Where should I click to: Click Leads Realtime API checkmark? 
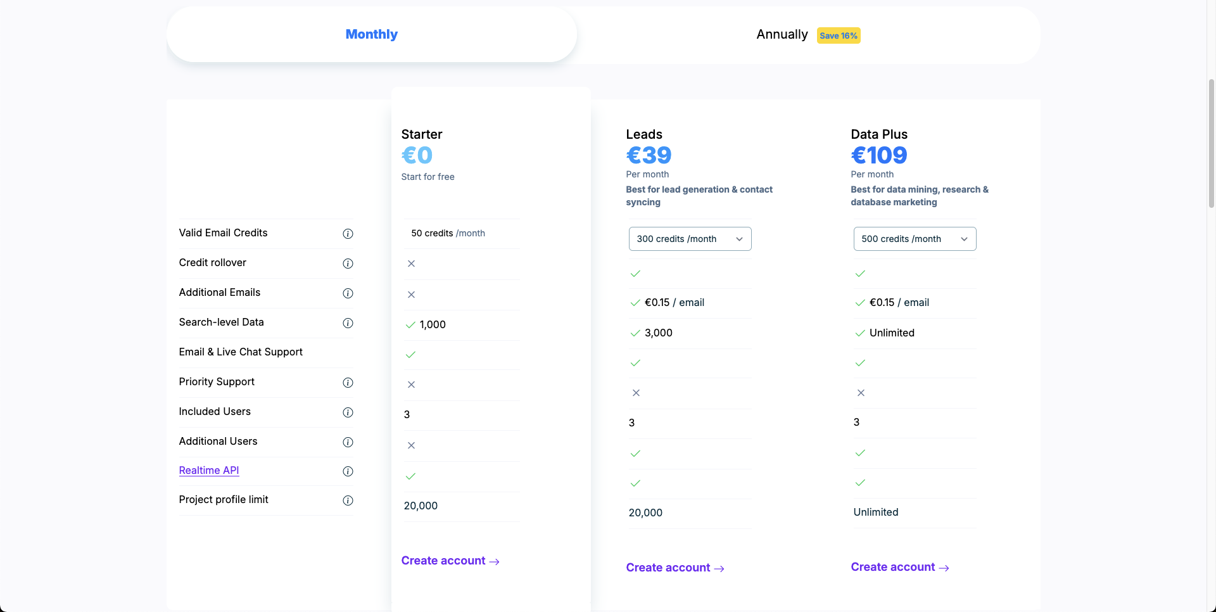[635, 483]
